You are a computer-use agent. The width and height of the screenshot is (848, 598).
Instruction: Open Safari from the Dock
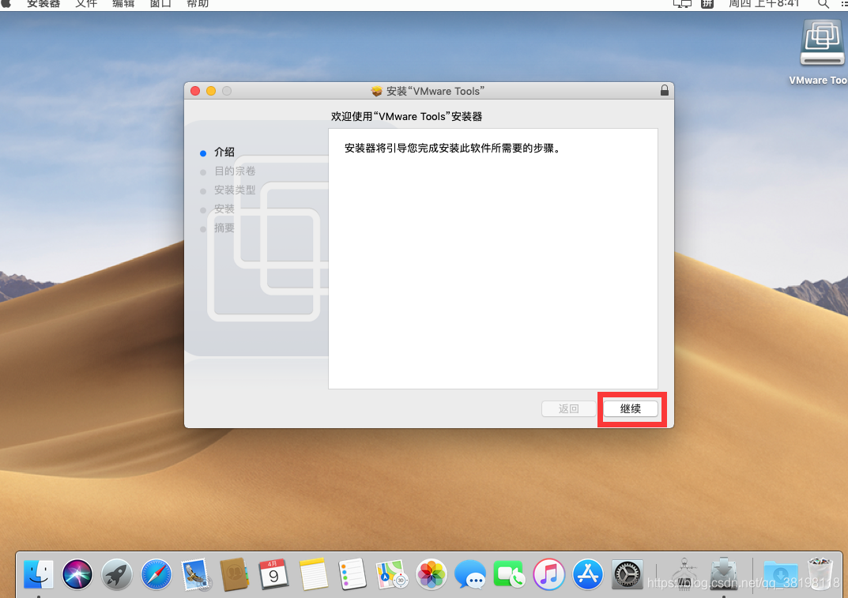[x=156, y=574]
